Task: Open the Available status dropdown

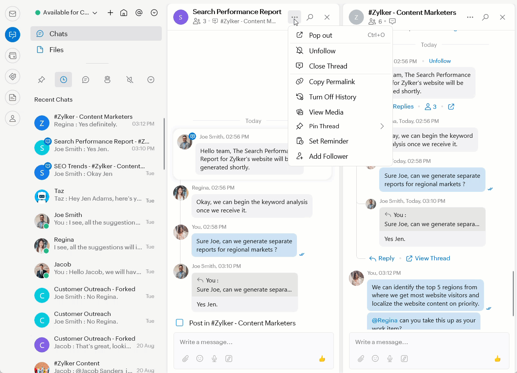Action: pyautogui.click(x=66, y=13)
